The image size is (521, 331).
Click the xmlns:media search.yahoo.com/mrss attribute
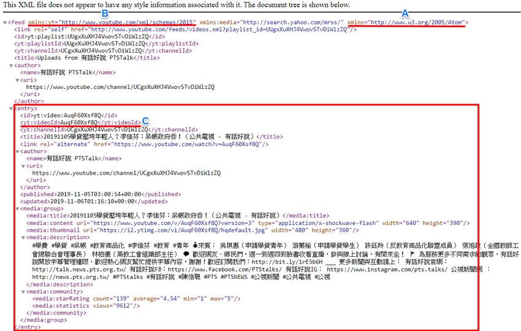coord(272,22)
